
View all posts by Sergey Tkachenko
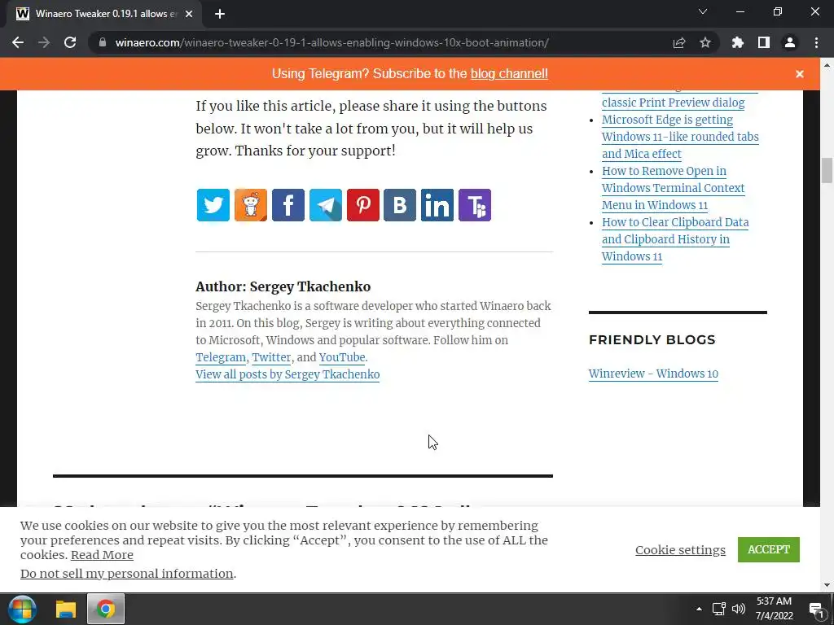point(288,374)
